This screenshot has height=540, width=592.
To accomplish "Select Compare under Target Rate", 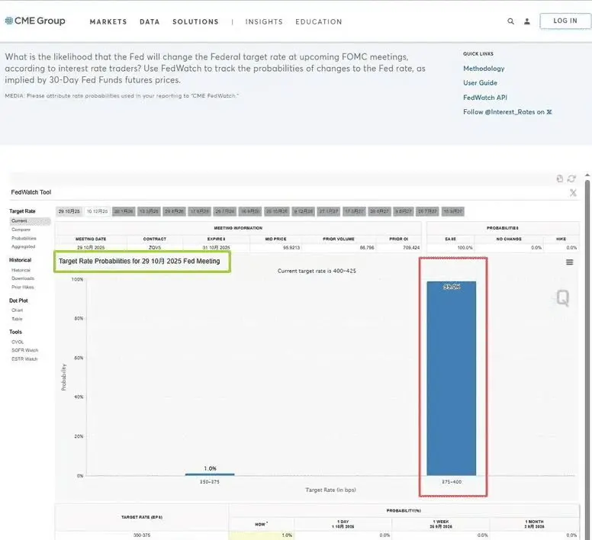I will click(x=21, y=230).
